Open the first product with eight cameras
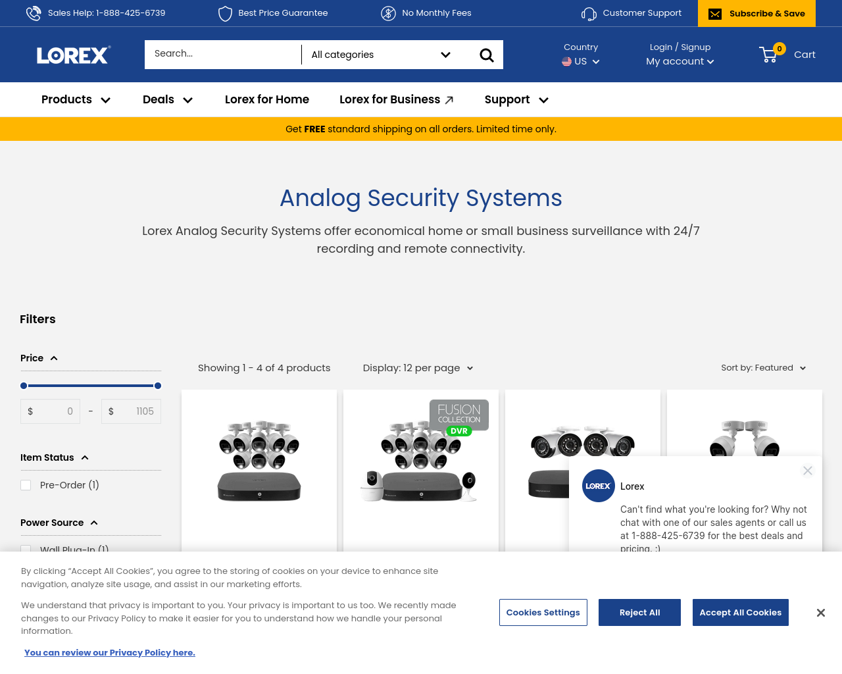The width and height of the screenshot is (842, 674). pos(259,461)
